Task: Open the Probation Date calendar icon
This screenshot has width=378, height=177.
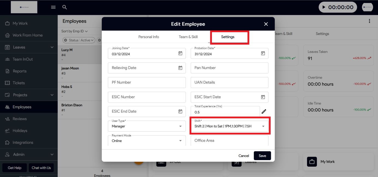Action: [x=263, y=53]
